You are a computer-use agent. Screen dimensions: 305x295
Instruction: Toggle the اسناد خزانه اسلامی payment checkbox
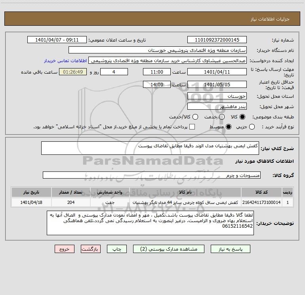point(192,127)
